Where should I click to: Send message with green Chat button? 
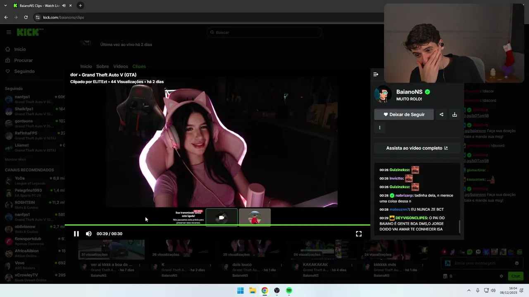click(x=516, y=276)
